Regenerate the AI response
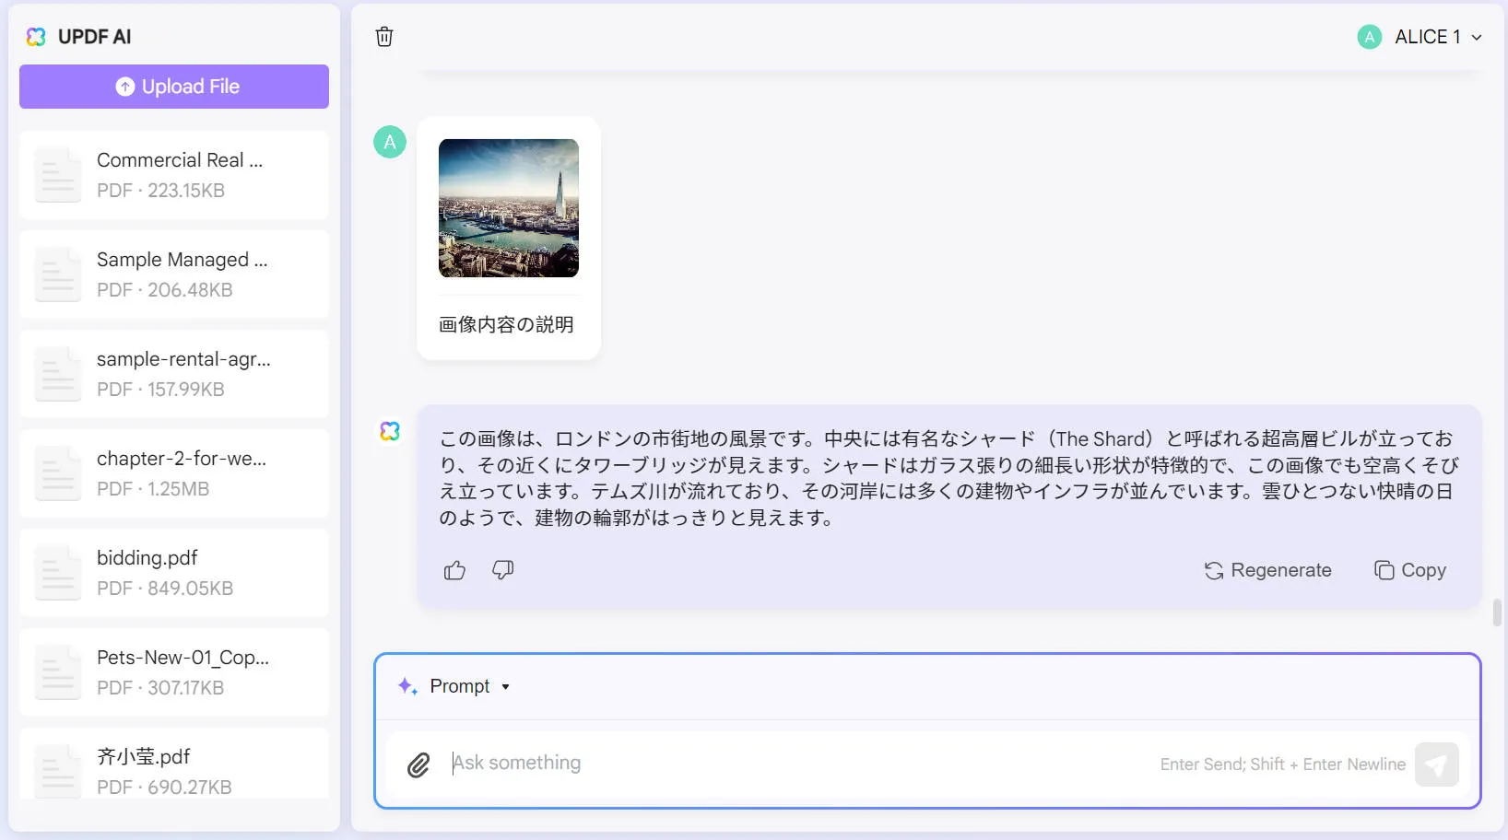 click(1267, 571)
